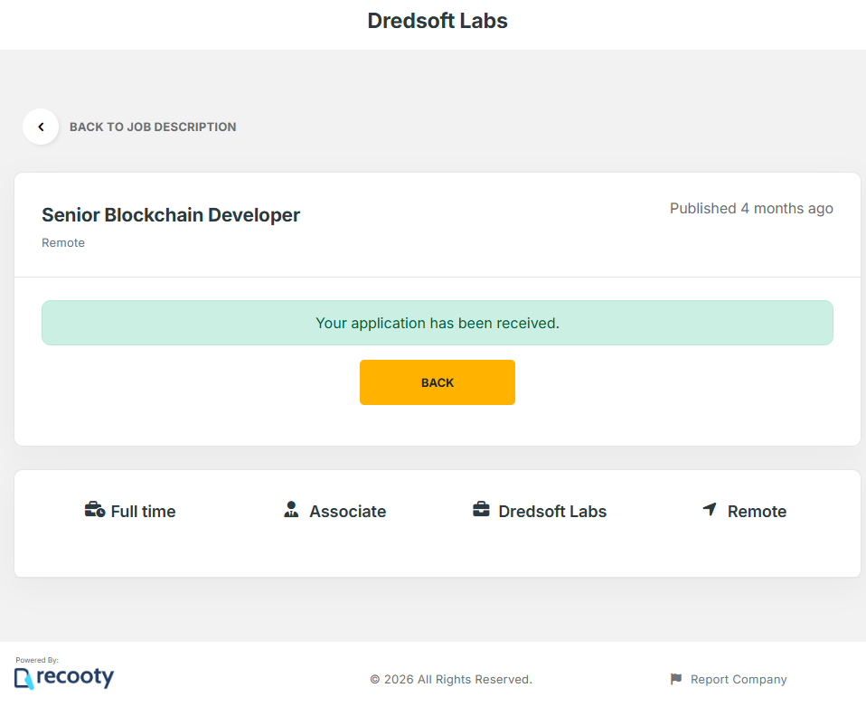The width and height of the screenshot is (866, 716).
Task: Open the recooty logo in the footer
Action: (64, 677)
